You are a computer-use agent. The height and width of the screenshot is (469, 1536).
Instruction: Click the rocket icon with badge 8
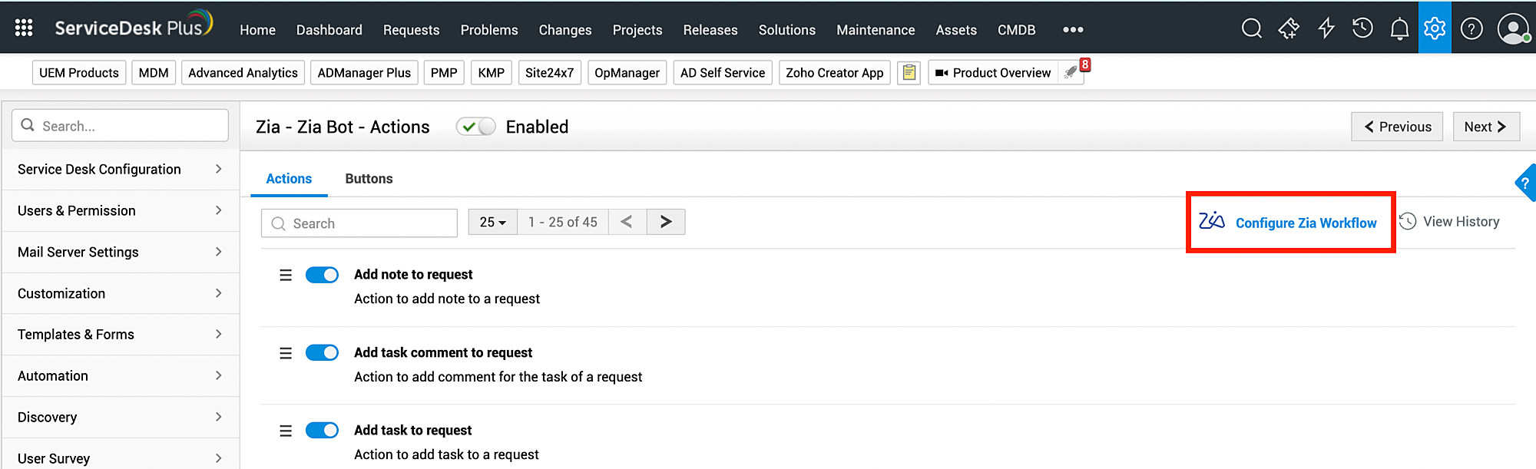click(x=1071, y=72)
